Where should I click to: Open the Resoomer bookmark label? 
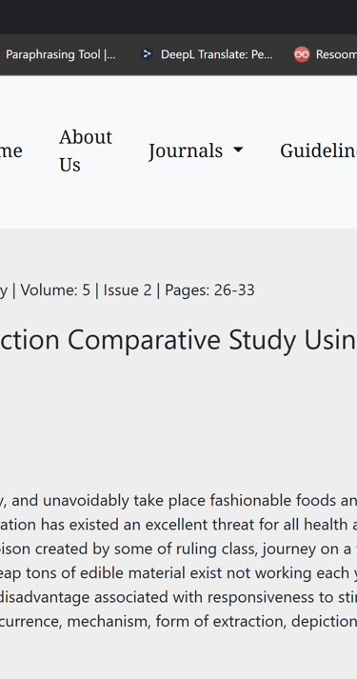click(336, 54)
